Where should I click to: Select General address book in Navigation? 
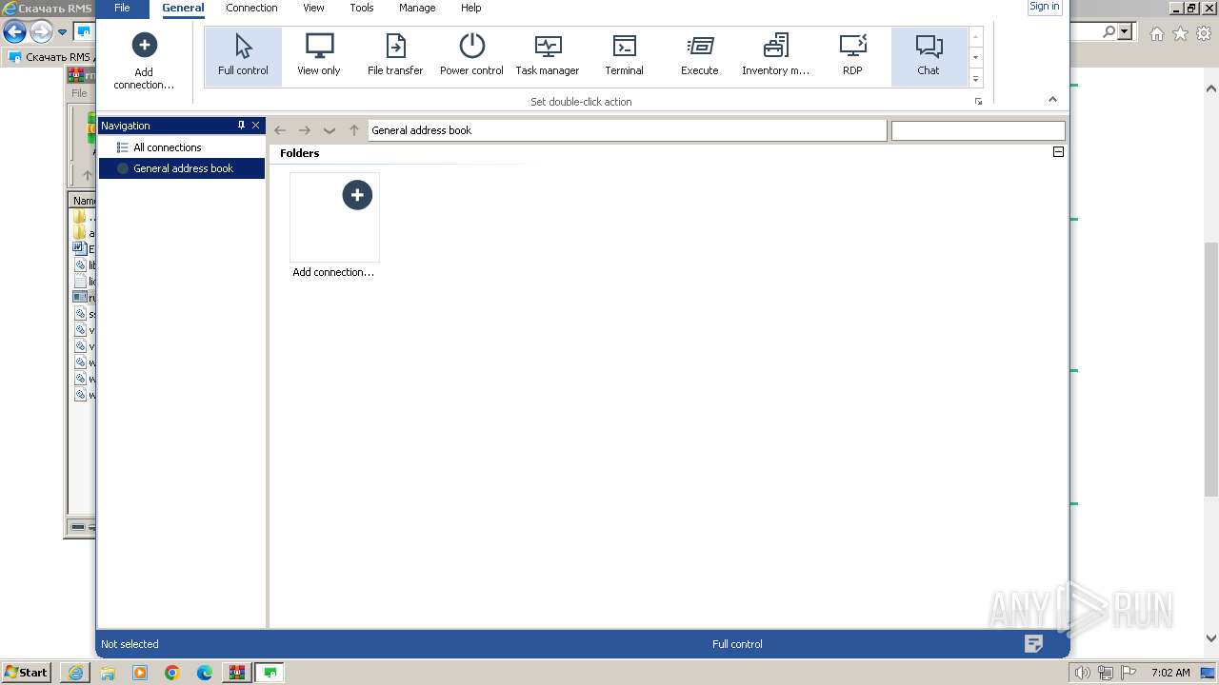pos(183,168)
